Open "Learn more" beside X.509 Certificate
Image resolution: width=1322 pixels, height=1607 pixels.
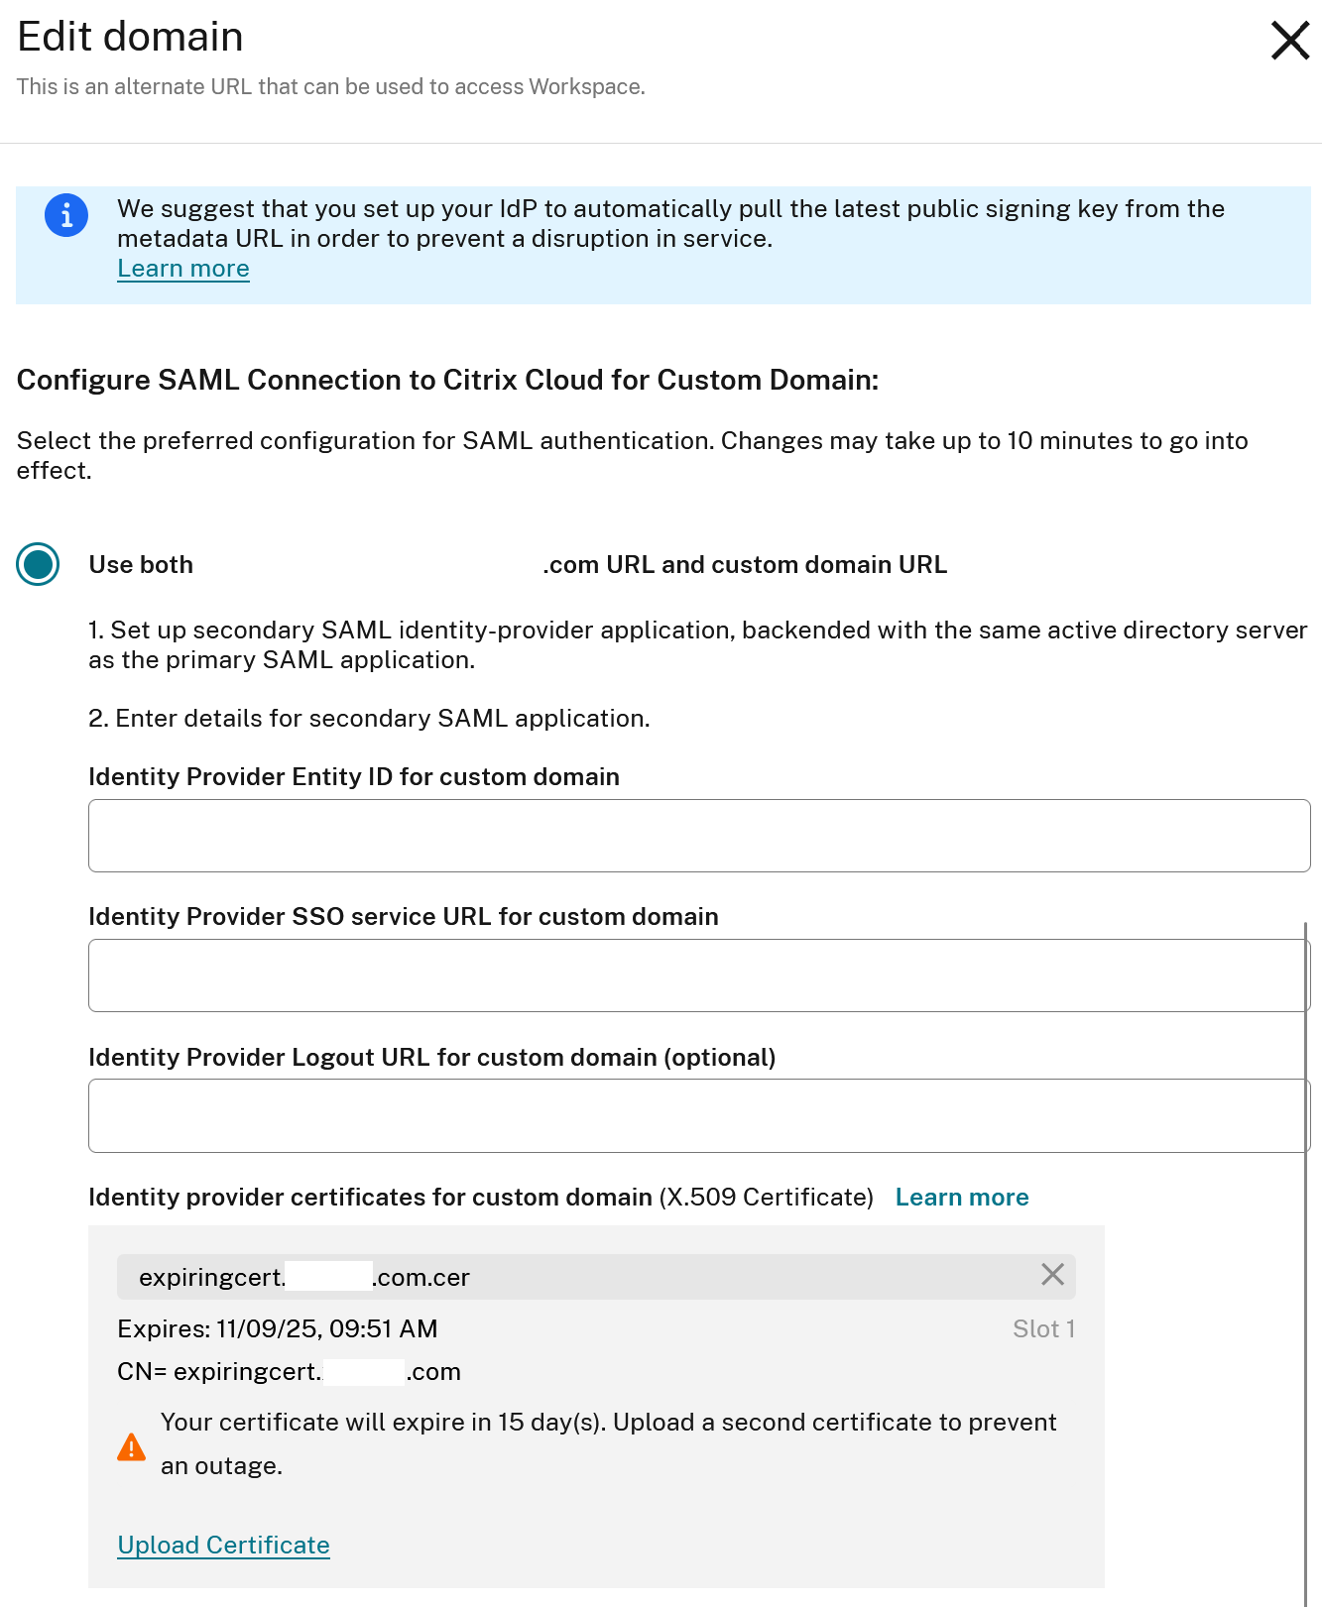(x=961, y=1197)
